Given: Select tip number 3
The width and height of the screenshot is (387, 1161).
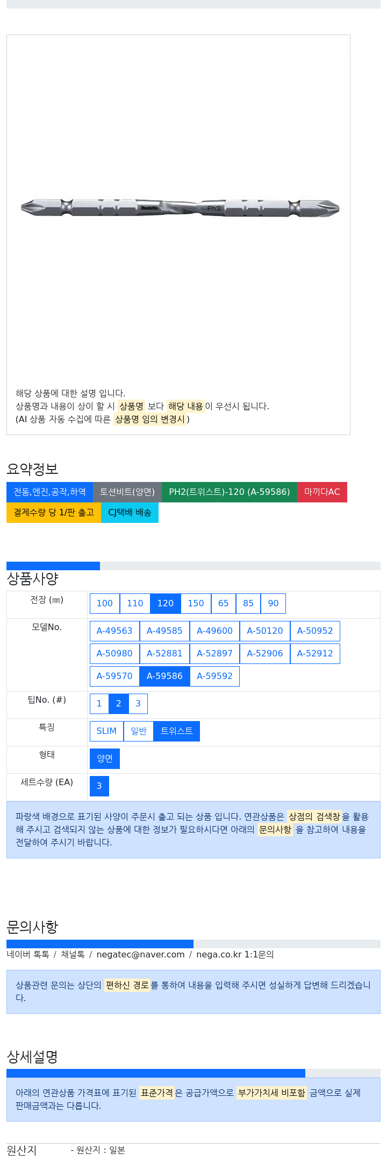Looking at the screenshot, I should click(138, 704).
